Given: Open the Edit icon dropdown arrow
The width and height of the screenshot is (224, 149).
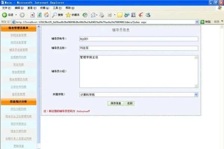Looking at the screenshot, I should coord(115,15).
